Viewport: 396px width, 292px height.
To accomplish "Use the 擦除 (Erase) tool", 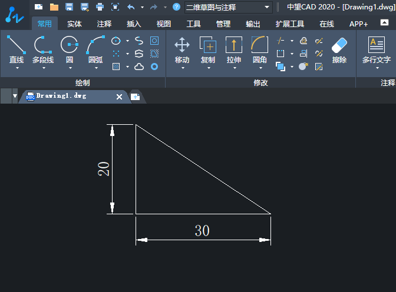I will (339, 47).
